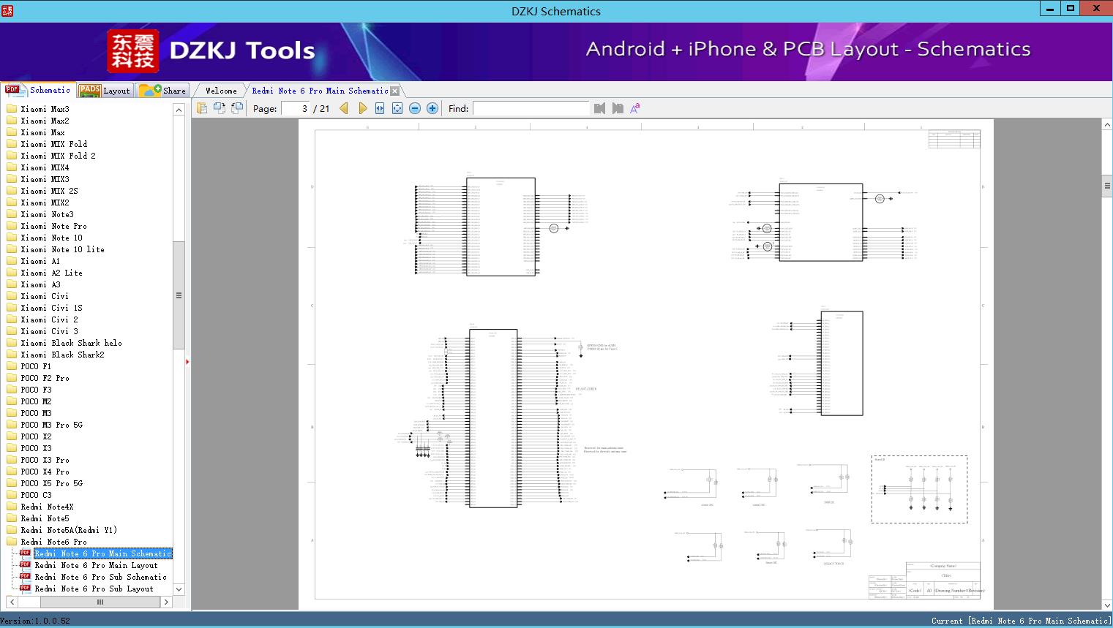Image resolution: width=1113 pixels, height=628 pixels.
Task: Switch to the Layout tab
Action: [x=105, y=91]
